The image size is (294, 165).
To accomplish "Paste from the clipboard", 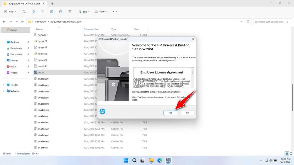I will [42, 11].
